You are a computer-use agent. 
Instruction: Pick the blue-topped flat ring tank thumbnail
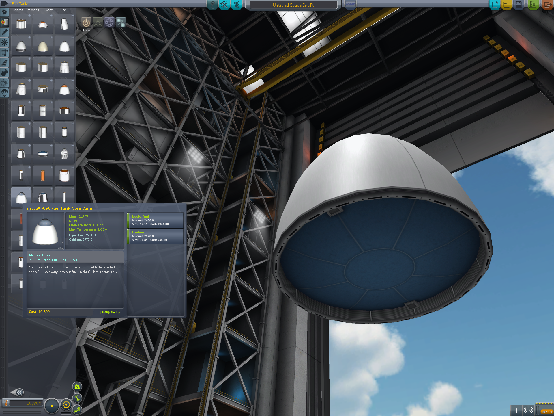click(43, 154)
